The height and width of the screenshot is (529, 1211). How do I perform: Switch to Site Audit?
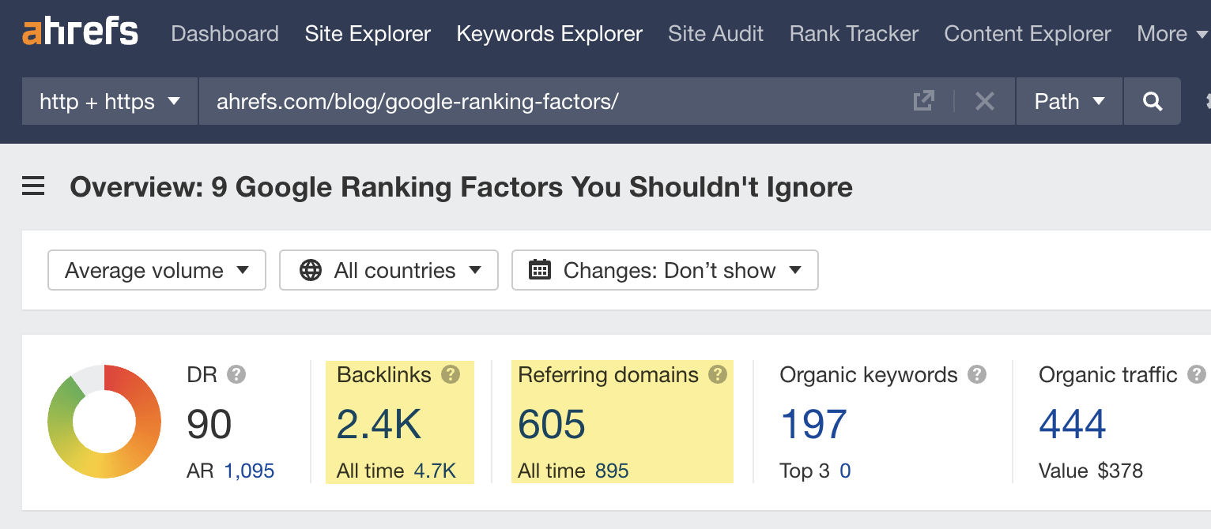point(715,33)
